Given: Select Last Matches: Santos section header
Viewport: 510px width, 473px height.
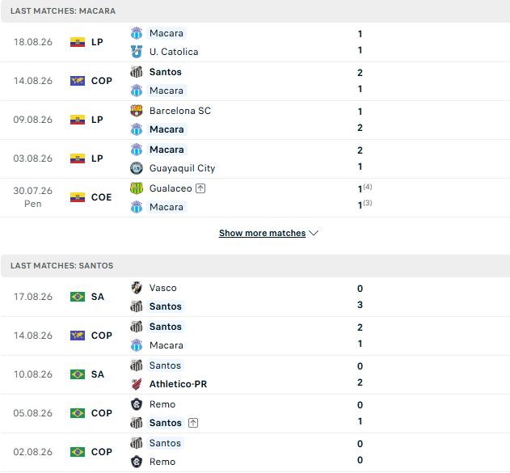Looking at the screenshot, I should pos(255,266).
